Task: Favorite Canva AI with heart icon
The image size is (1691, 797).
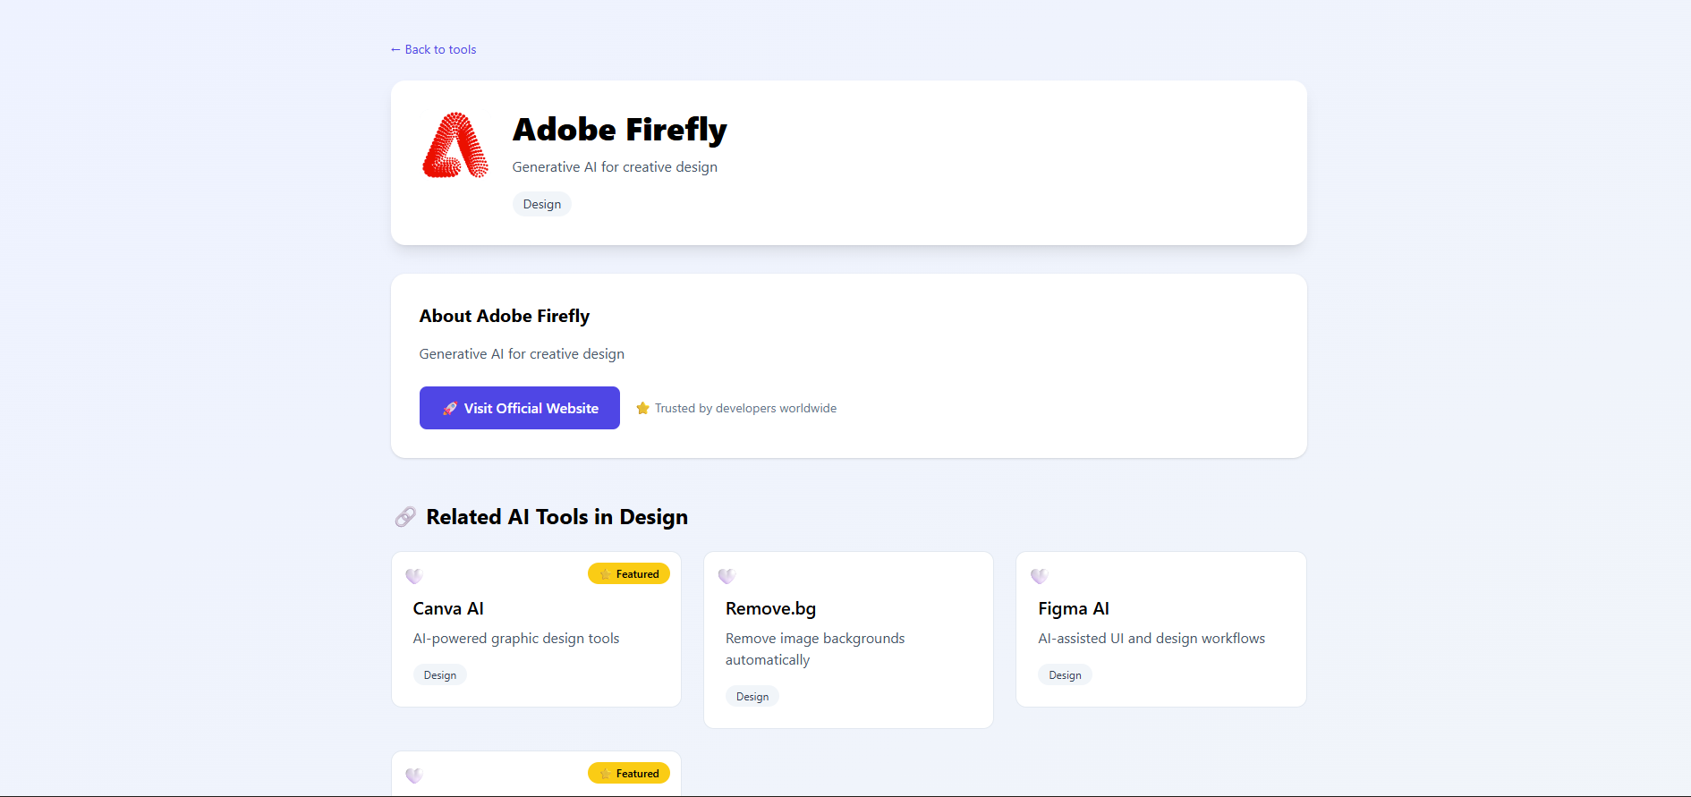Action: 414,576
